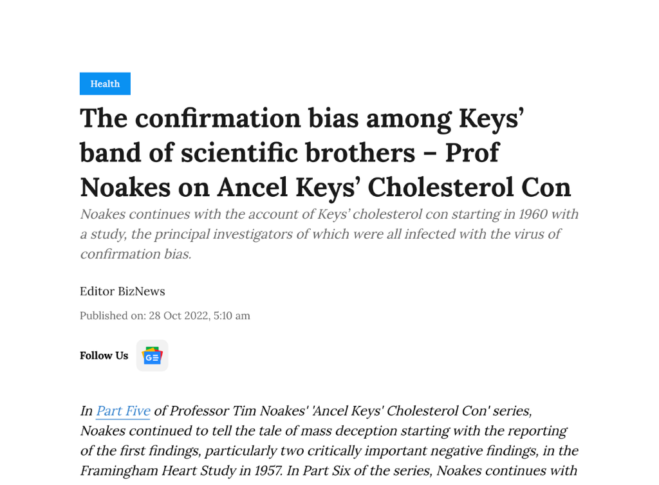The width and height of the screenshot is (659, 485).
Task: Click 'Professor Tim Noakes'' in the paragraph
Action: point(234,410)
